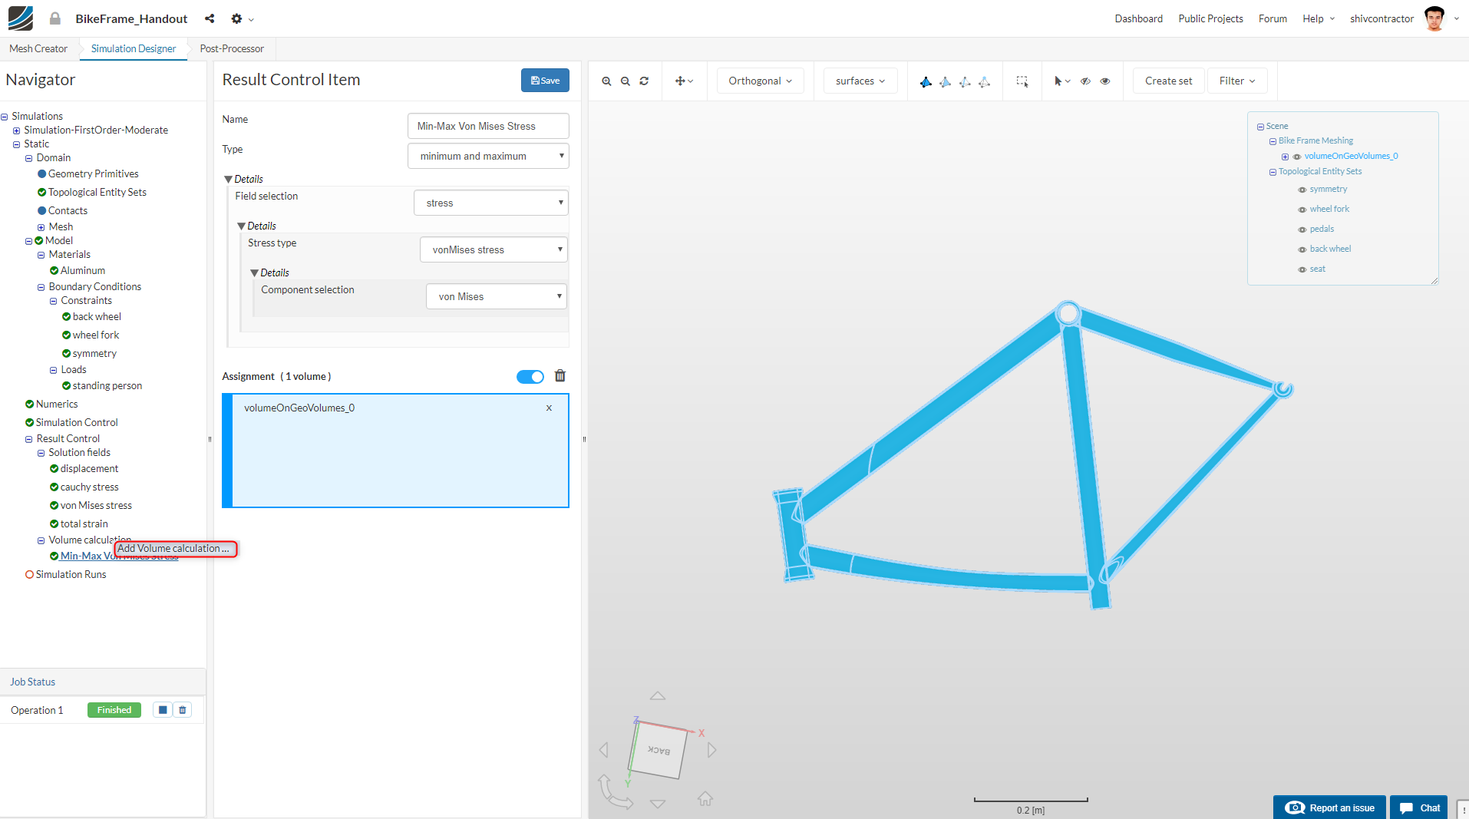The image size is (1469, 819).
Task: Delete Operation 1 job with the trash icon
Action: coord(183,710)
